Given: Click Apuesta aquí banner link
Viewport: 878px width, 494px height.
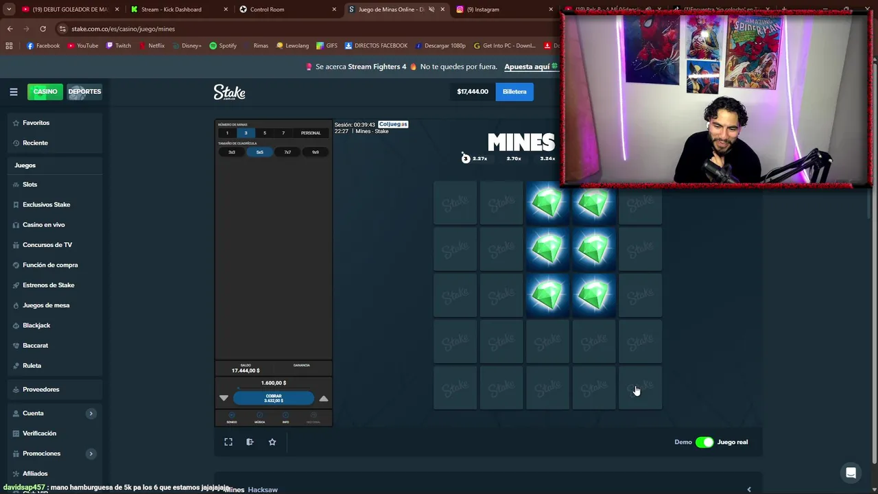Looking at the screenshot, I should click(527, 67).
